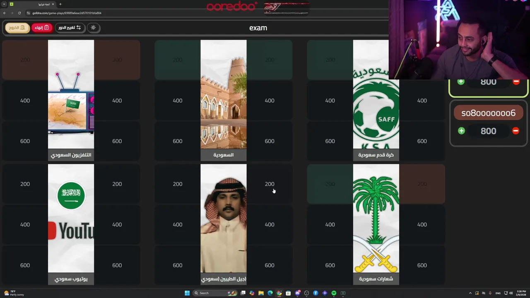The image size is (530, 298).
Task: Click the taskbar Search box
Action: 215,293
